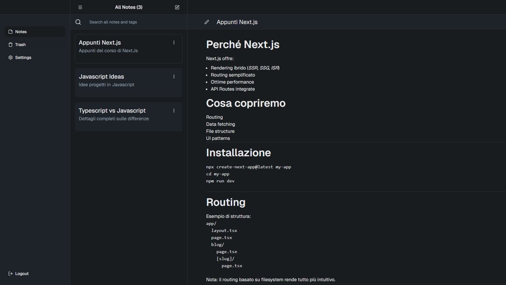Screen dimensions: 506x285
Task: Click the npx create-next-app command line
Action: click(248, 167)
